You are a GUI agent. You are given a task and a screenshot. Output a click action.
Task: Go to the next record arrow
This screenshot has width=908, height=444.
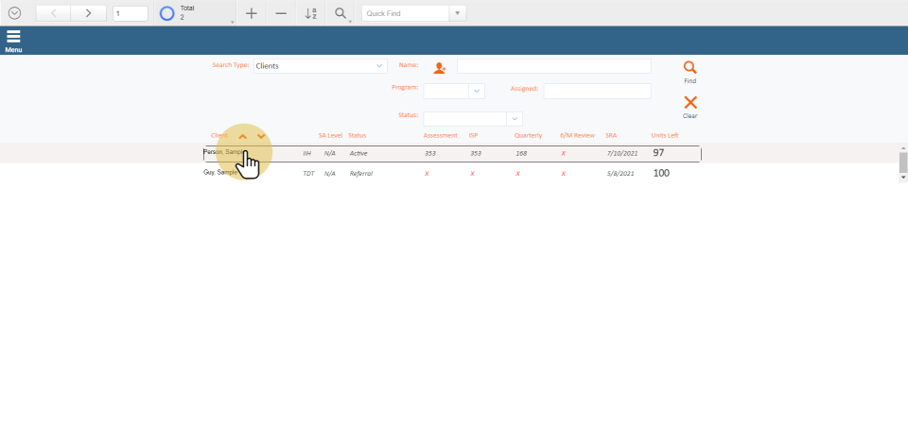point(88,13)
